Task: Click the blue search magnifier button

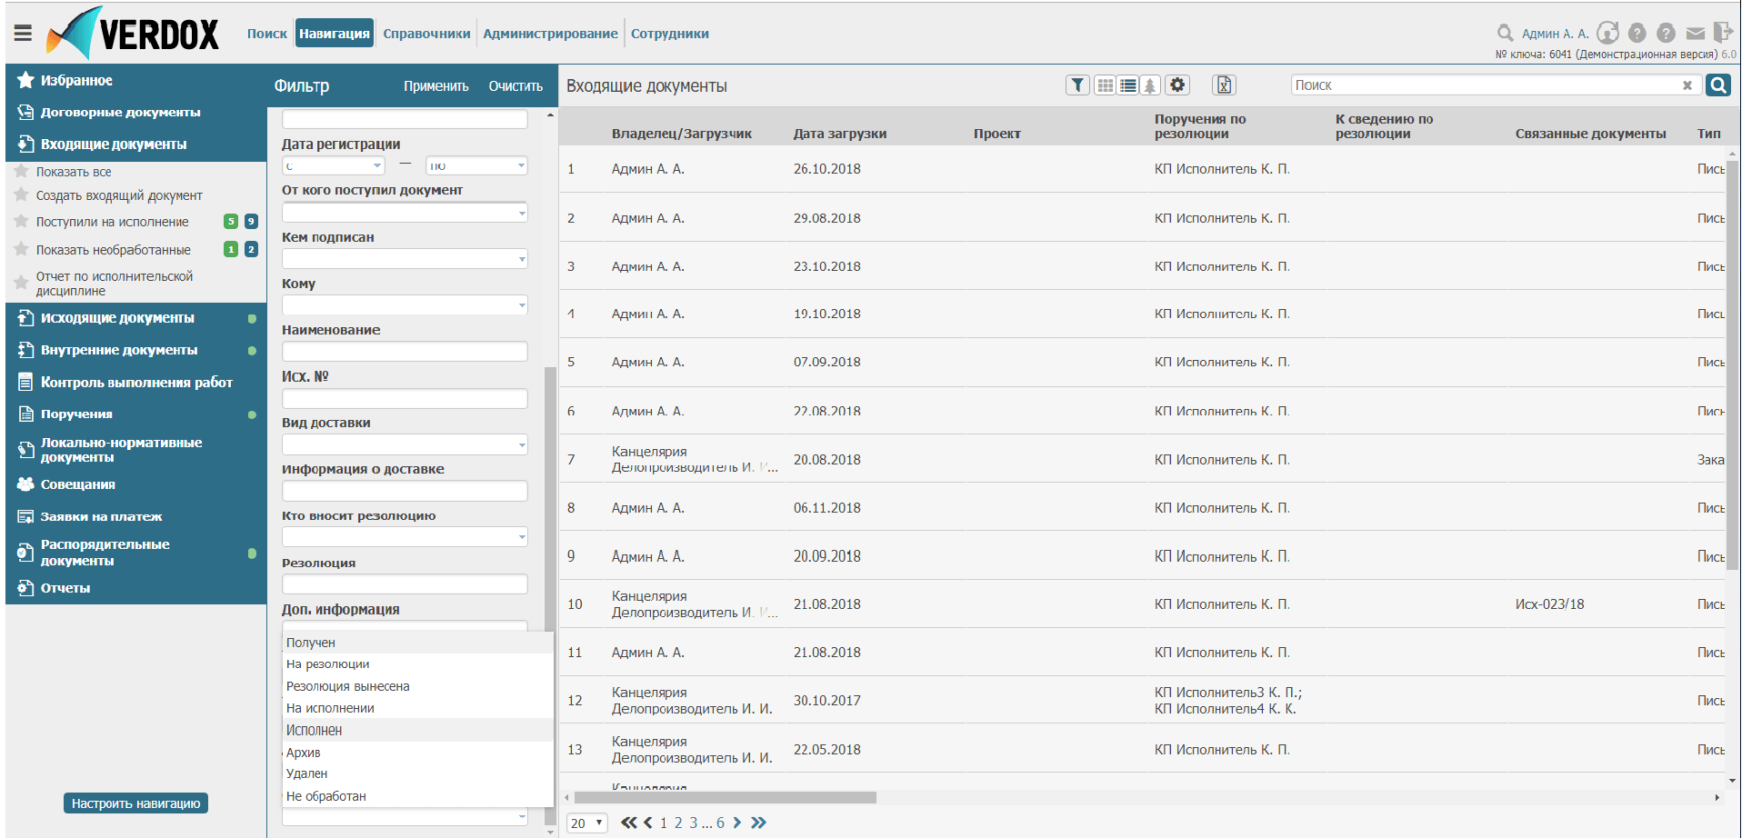Action: [x=1717, y=85]
